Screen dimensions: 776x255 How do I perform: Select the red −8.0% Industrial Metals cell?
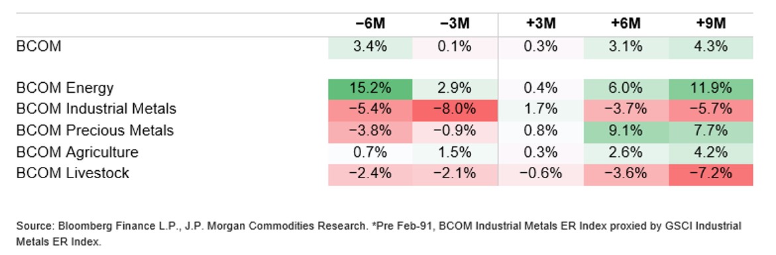click(455, 109)
